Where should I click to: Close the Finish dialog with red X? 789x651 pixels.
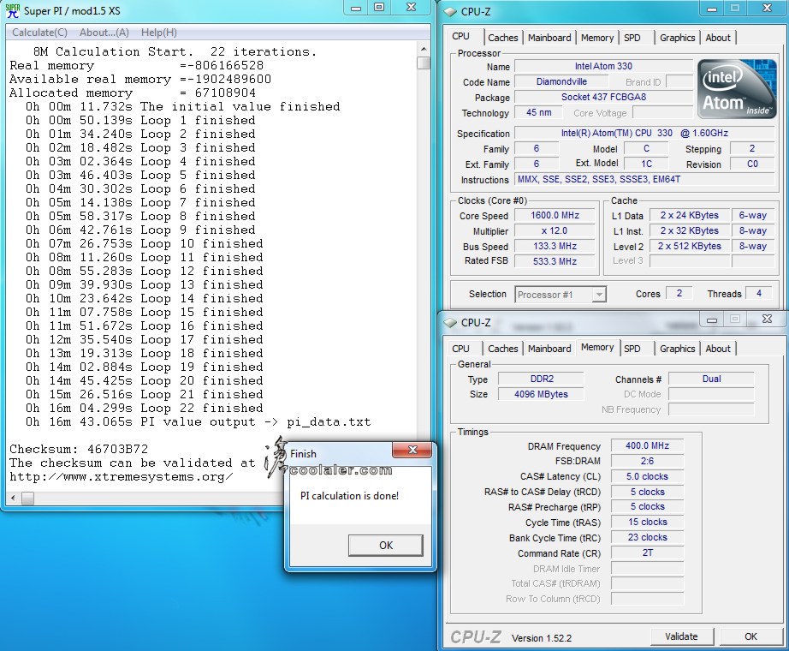(412, 450)
